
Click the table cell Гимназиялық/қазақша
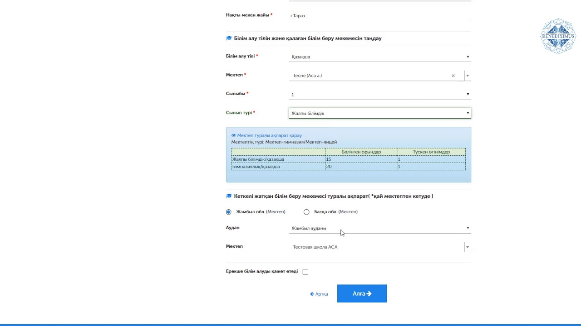point(278,167)
